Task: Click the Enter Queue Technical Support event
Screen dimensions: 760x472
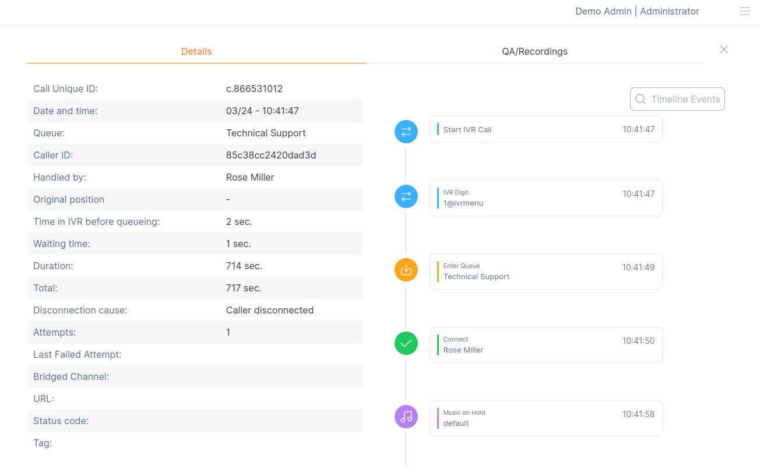Action: click(546, 272)
